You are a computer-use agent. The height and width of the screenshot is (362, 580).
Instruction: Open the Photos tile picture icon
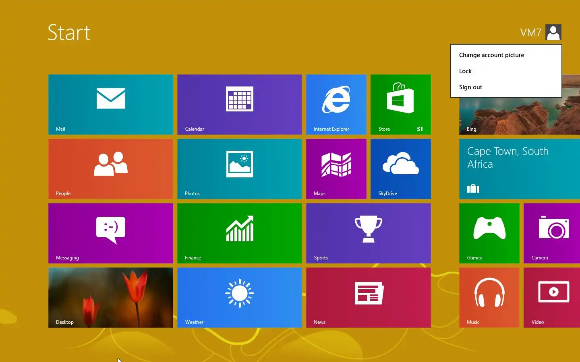click(x=240, y=164)
